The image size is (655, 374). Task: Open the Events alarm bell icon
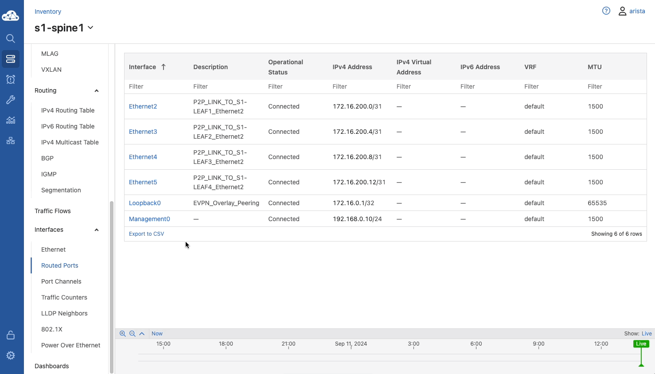[11, 79]
